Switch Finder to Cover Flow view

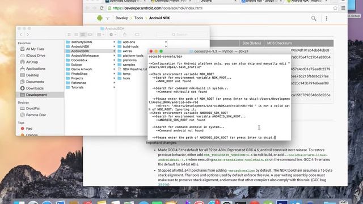(90, 35)
